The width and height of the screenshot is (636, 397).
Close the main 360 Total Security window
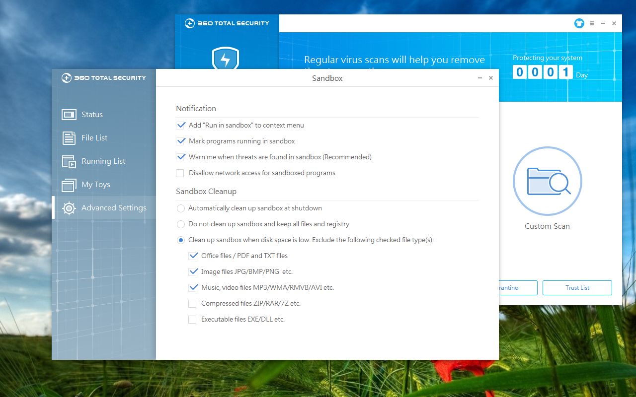point(614,23)
